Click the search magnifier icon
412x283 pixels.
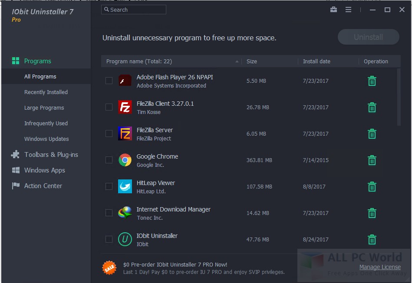pos(106,10)
